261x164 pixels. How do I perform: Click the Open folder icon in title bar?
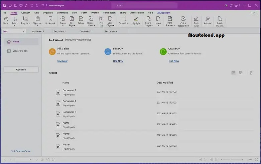coord(10,5)
